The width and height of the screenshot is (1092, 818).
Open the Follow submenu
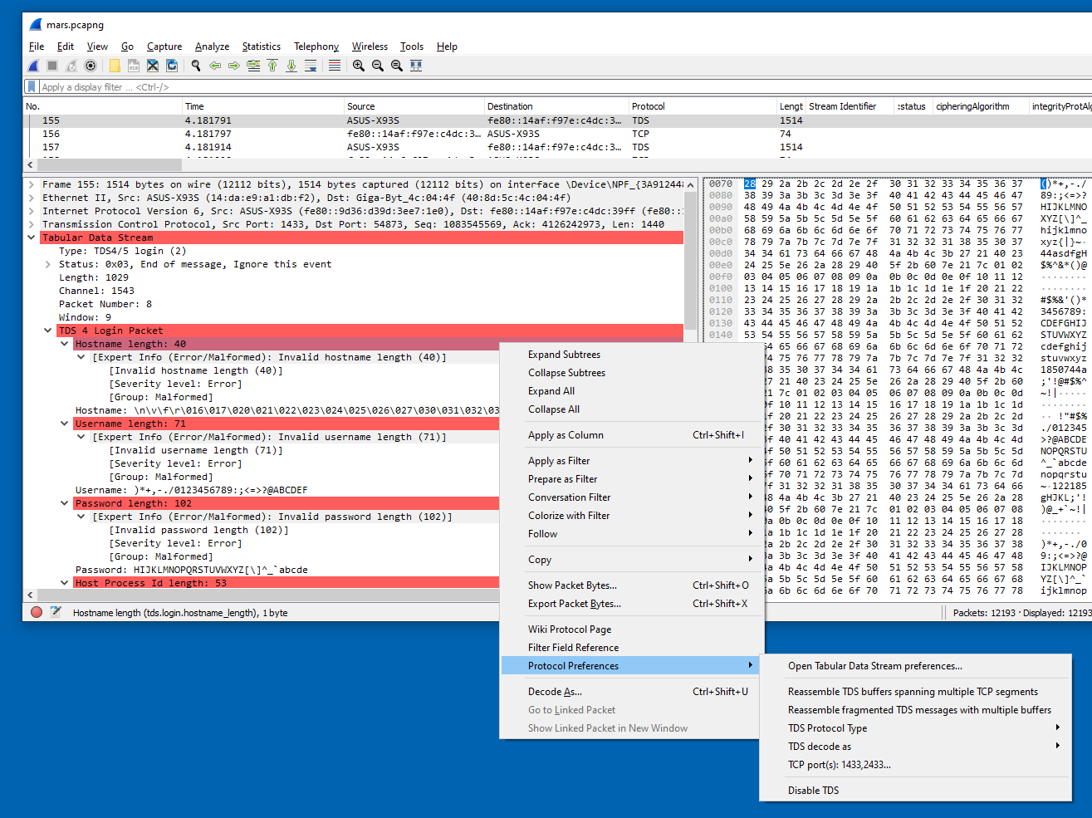pyautogui.click(x=631, y=534)
